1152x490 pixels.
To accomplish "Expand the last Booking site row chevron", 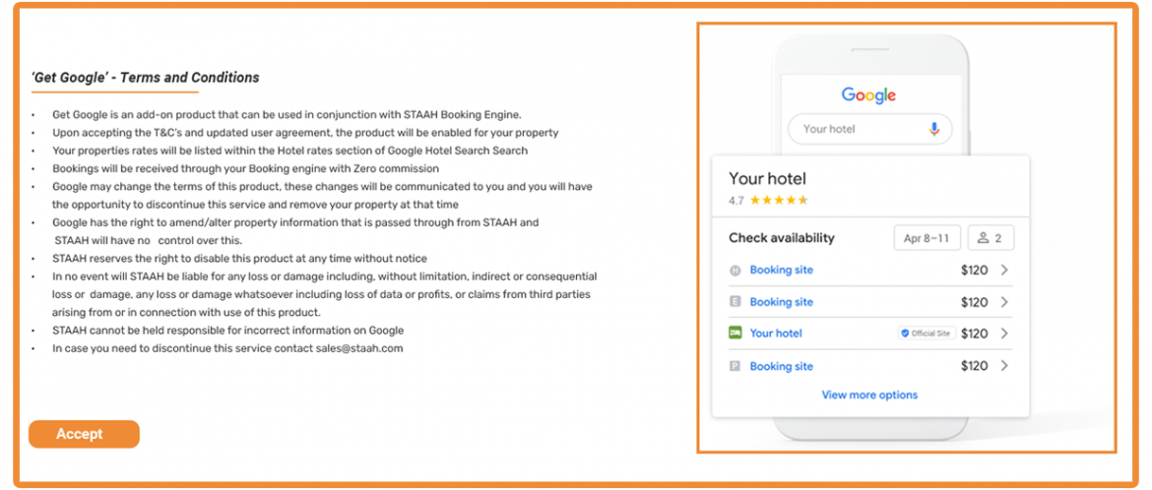I will [x=1004, y=366].
